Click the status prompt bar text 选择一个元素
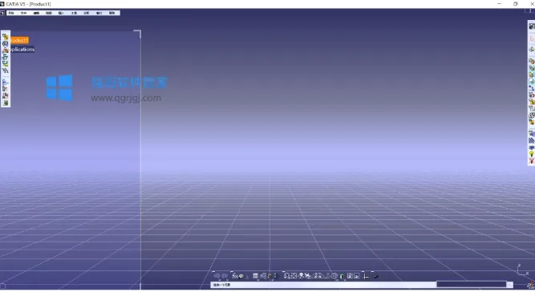 tap(221, 285)
